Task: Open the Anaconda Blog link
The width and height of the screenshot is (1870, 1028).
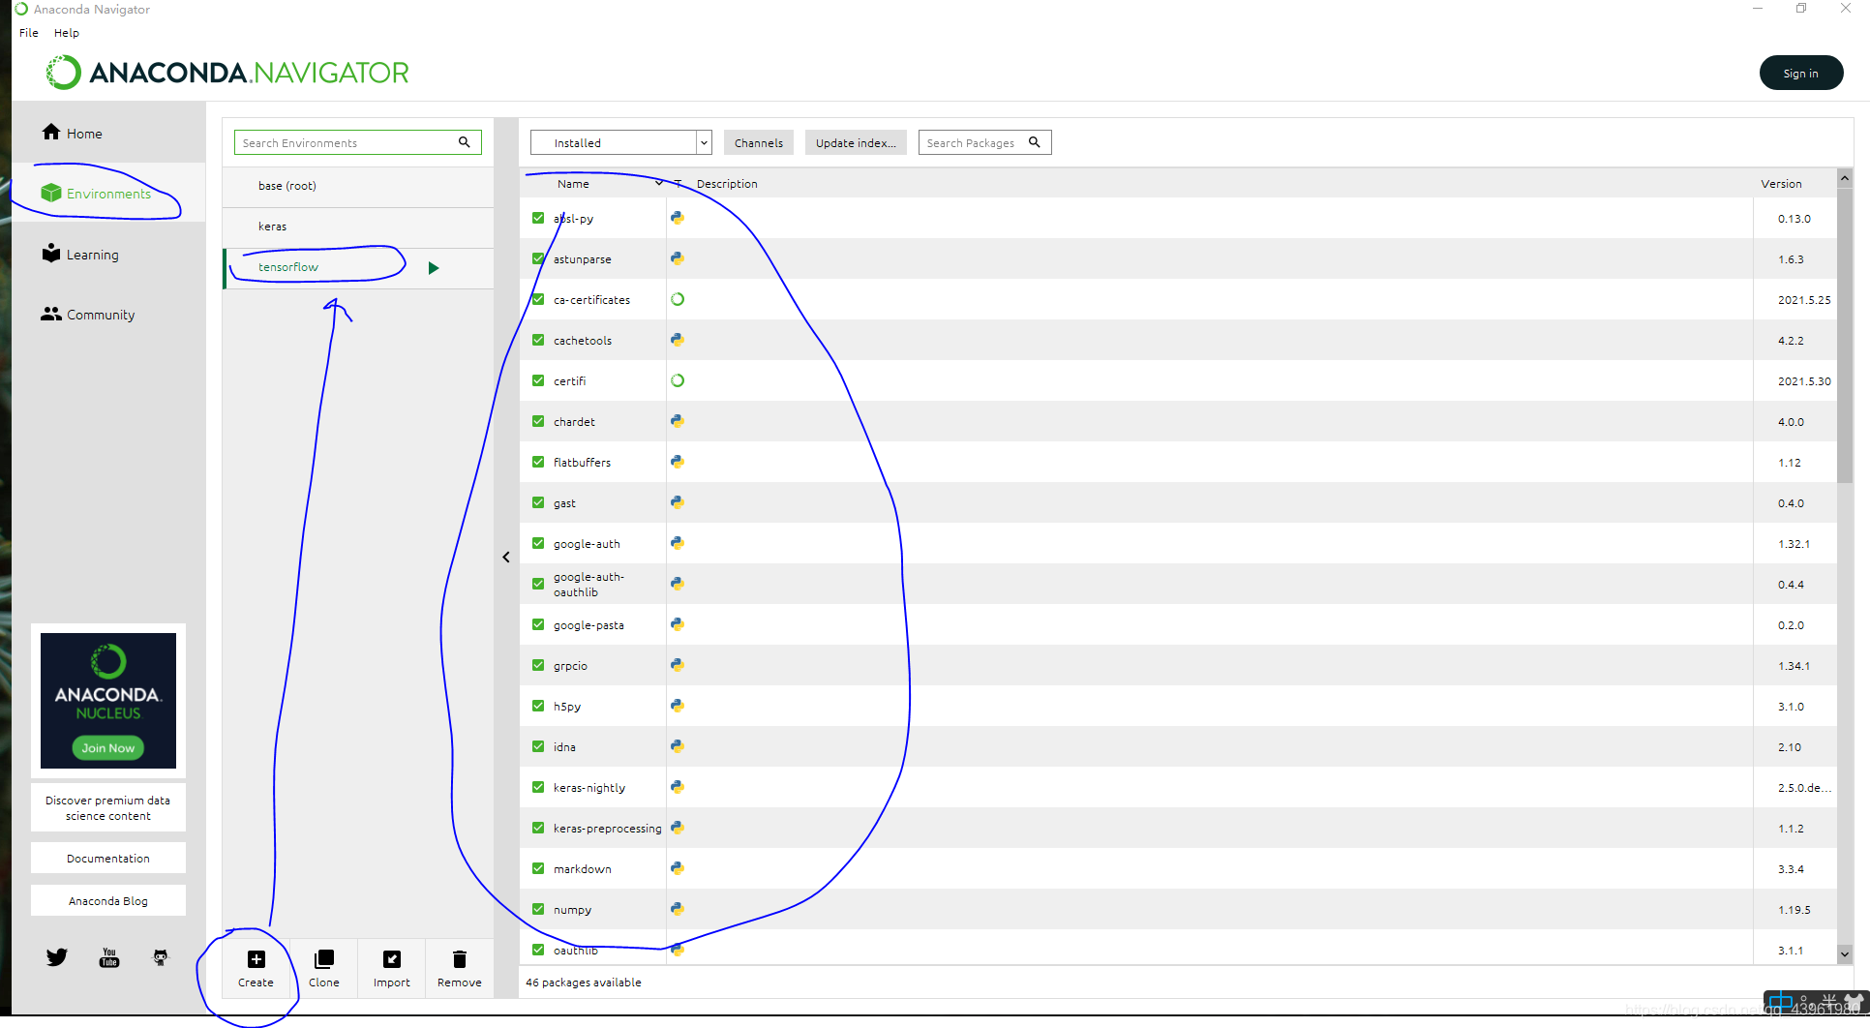Action: click(108, 900)
